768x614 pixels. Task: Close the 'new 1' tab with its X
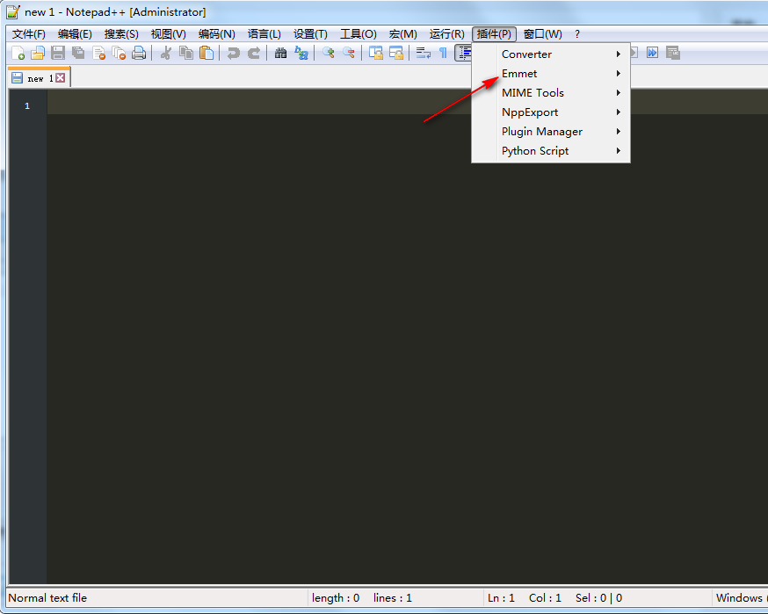coord(61,78)
